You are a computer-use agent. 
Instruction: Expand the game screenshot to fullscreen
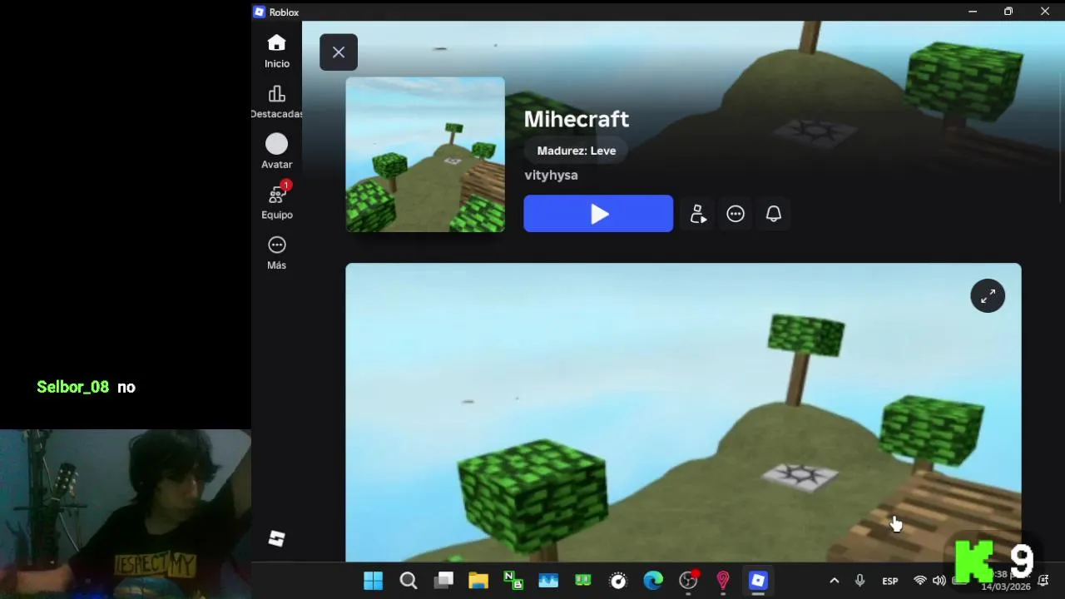tap(988, 296)
